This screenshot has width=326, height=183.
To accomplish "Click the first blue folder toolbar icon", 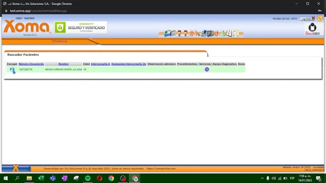I will tap(168, 33).
